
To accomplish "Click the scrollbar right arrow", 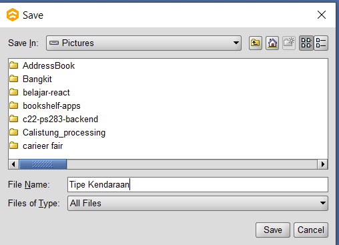I will [322, 164].
